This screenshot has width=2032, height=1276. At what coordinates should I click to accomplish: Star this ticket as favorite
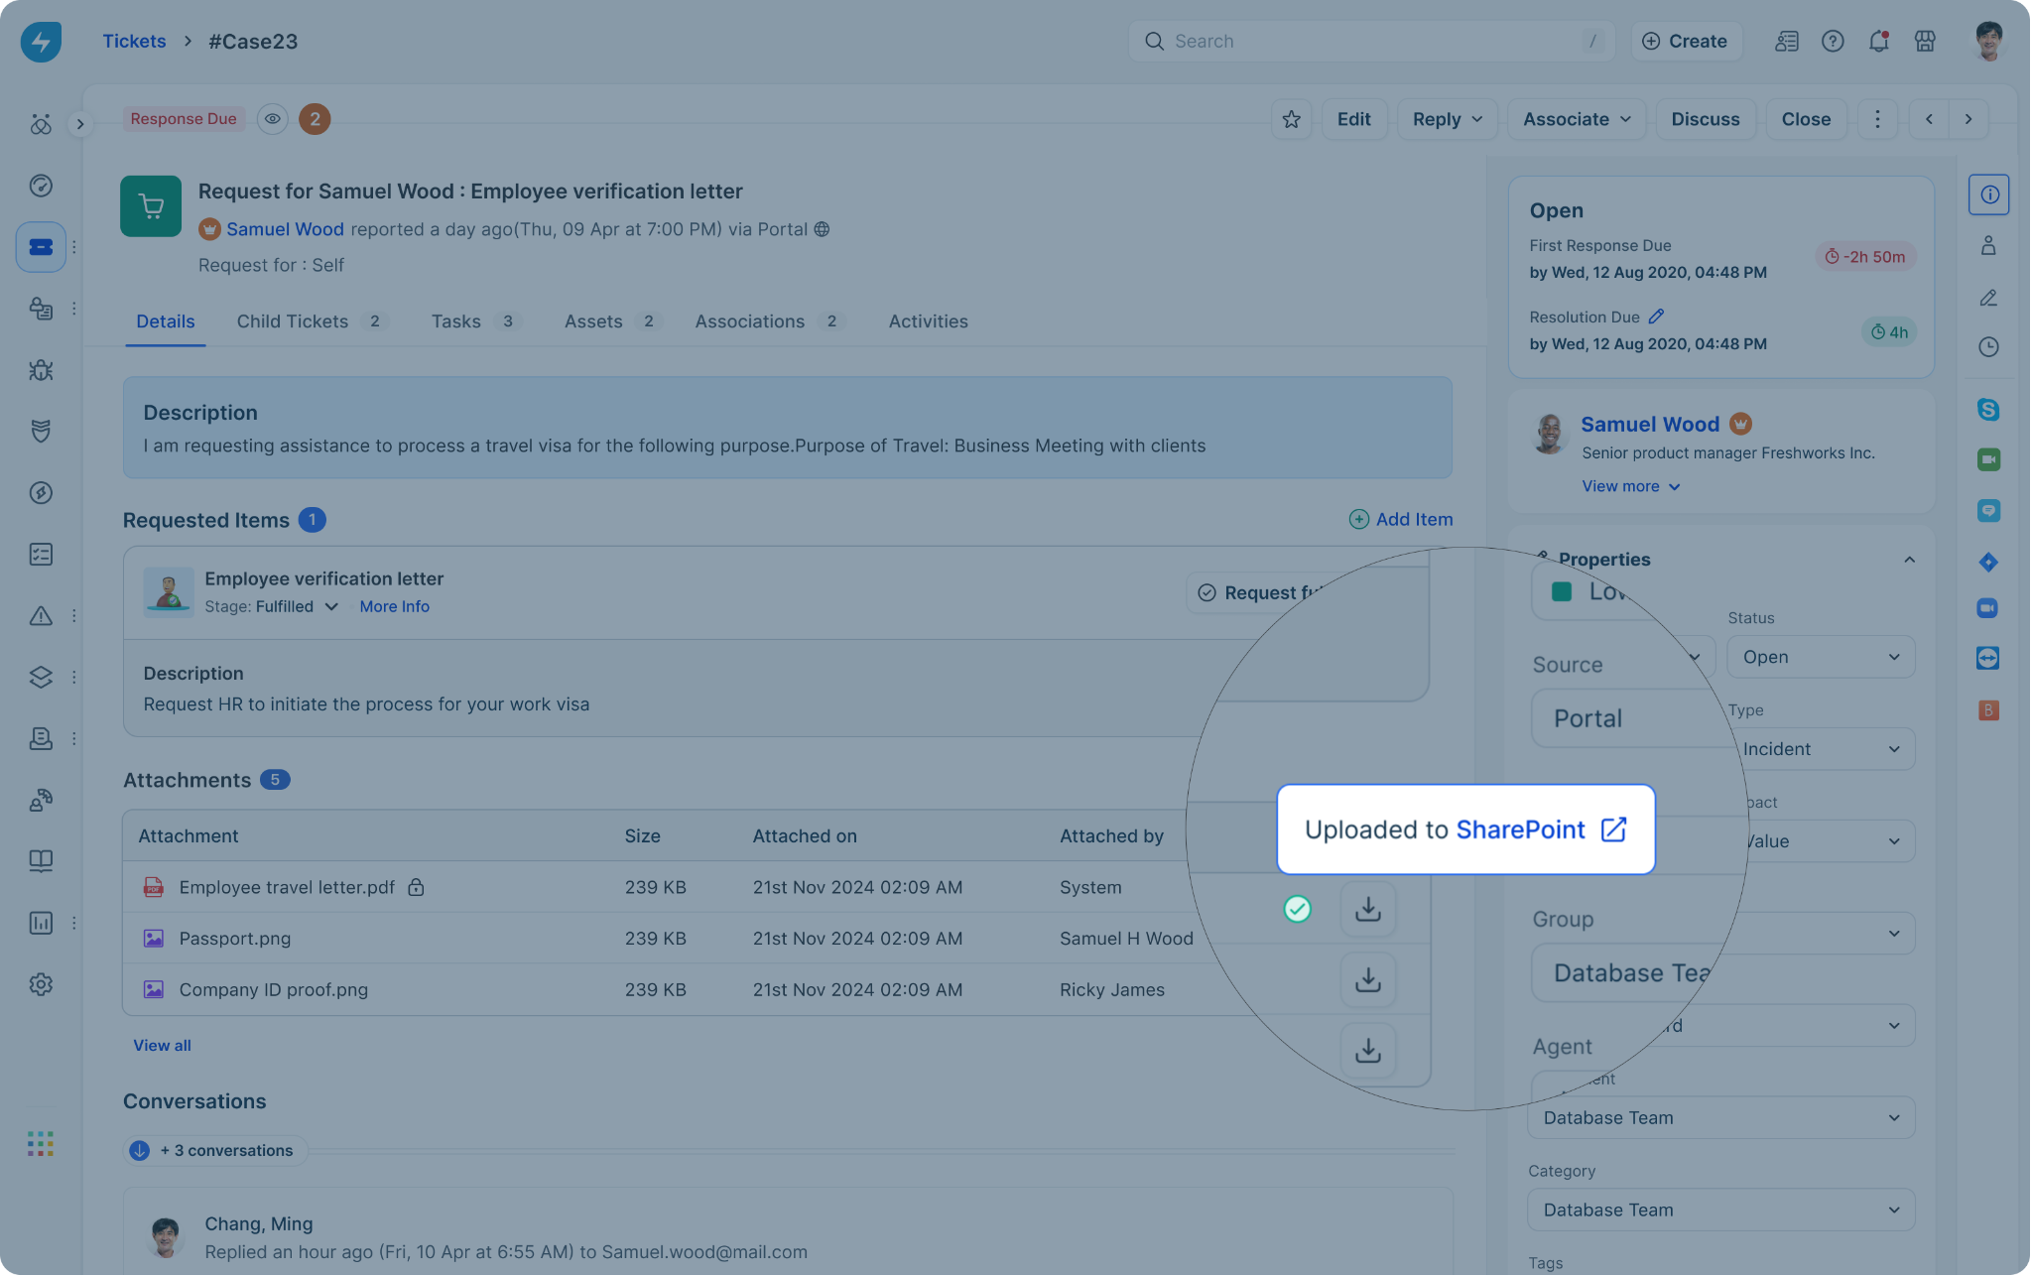pyautogui.click(x=1291, y=119)
